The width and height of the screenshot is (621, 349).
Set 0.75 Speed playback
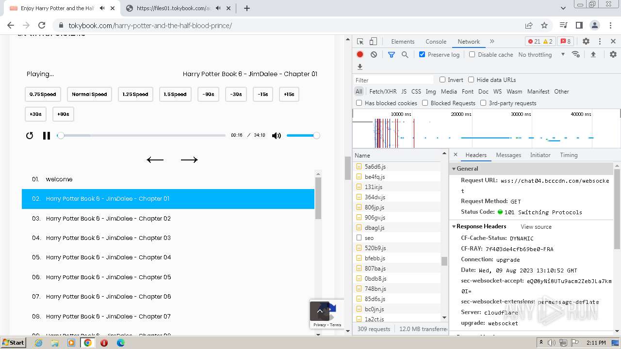[x=43, y=95]
